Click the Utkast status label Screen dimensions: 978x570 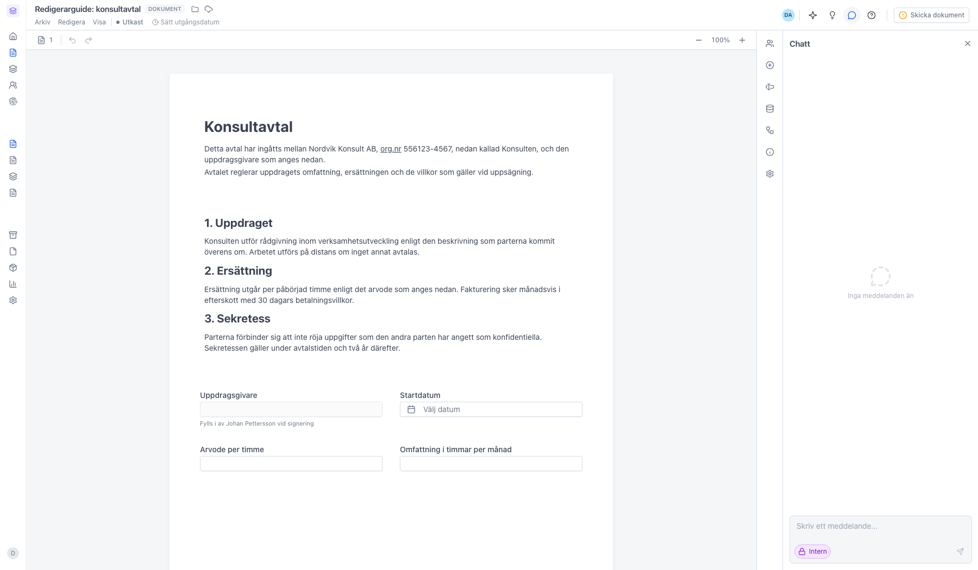tap(130, 22)
